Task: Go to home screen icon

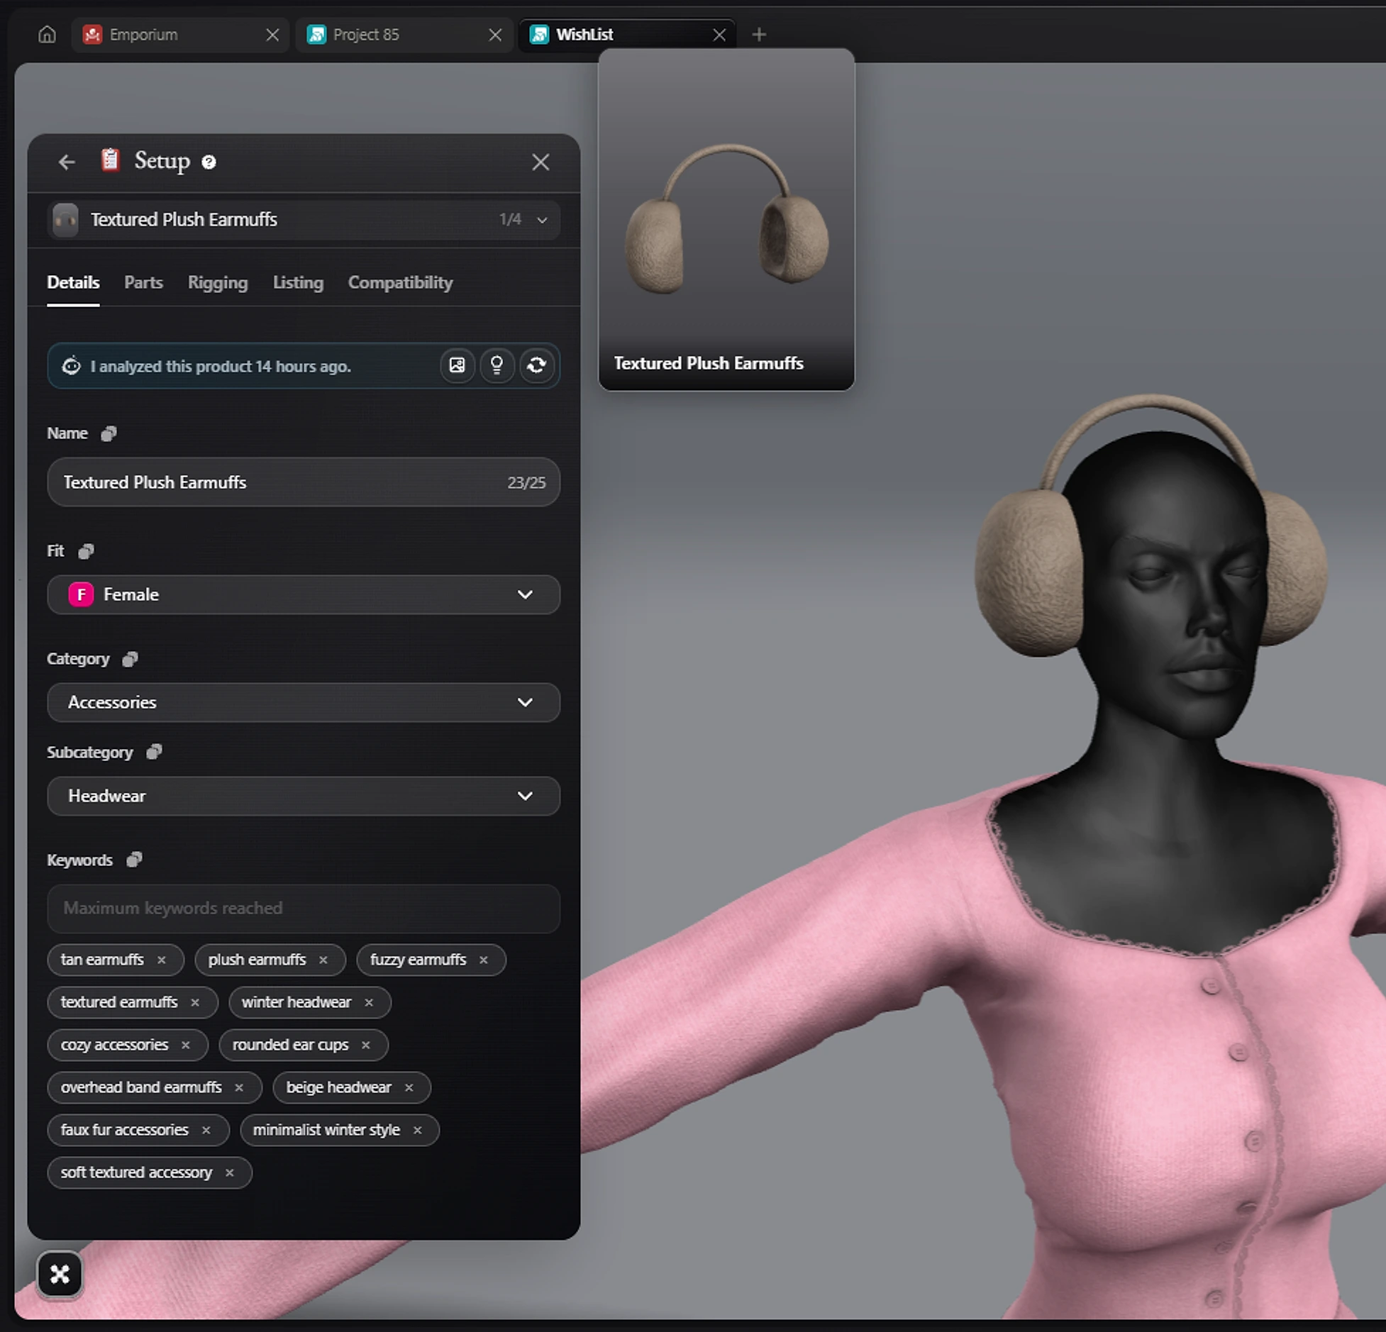Action: [47, 34]
